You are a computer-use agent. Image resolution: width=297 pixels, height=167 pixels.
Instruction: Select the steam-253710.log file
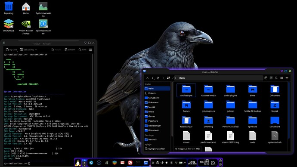[x=231, y=137]
